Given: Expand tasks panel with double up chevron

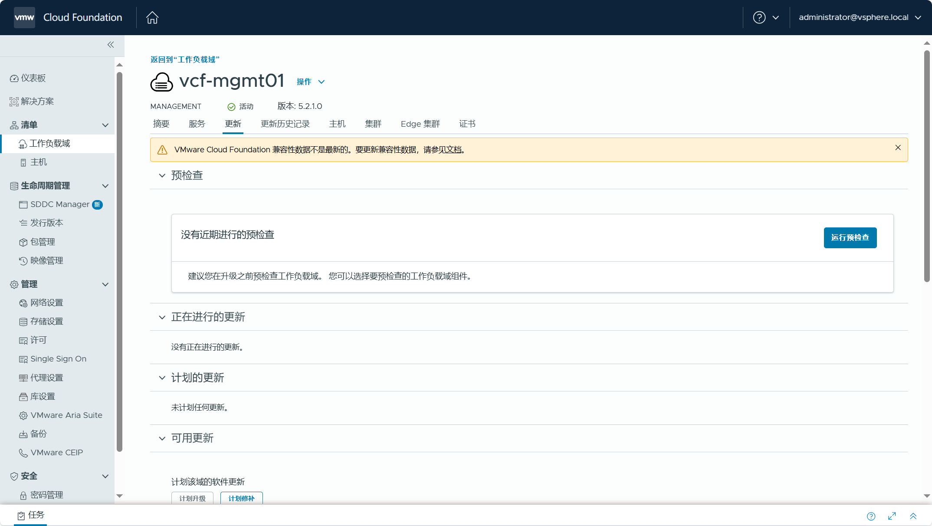Looking at the screenshot, I should coord(913,516).
